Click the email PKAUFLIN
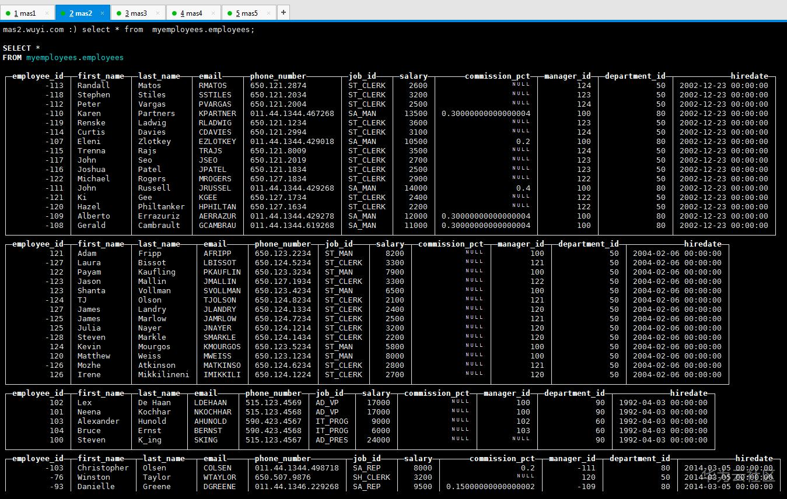This screenshot has height=499, width=787. 222,272
